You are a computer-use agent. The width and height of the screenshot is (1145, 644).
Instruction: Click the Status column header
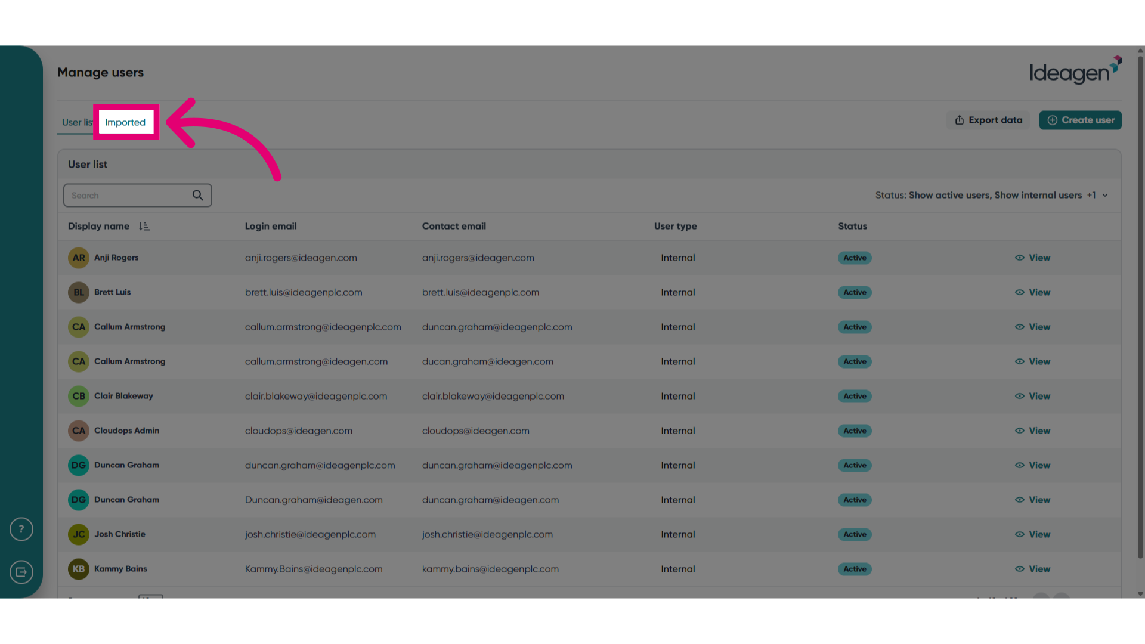[852, 226]
